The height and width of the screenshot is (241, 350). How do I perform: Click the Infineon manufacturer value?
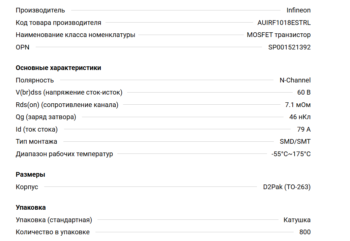[x=298, y=10]
